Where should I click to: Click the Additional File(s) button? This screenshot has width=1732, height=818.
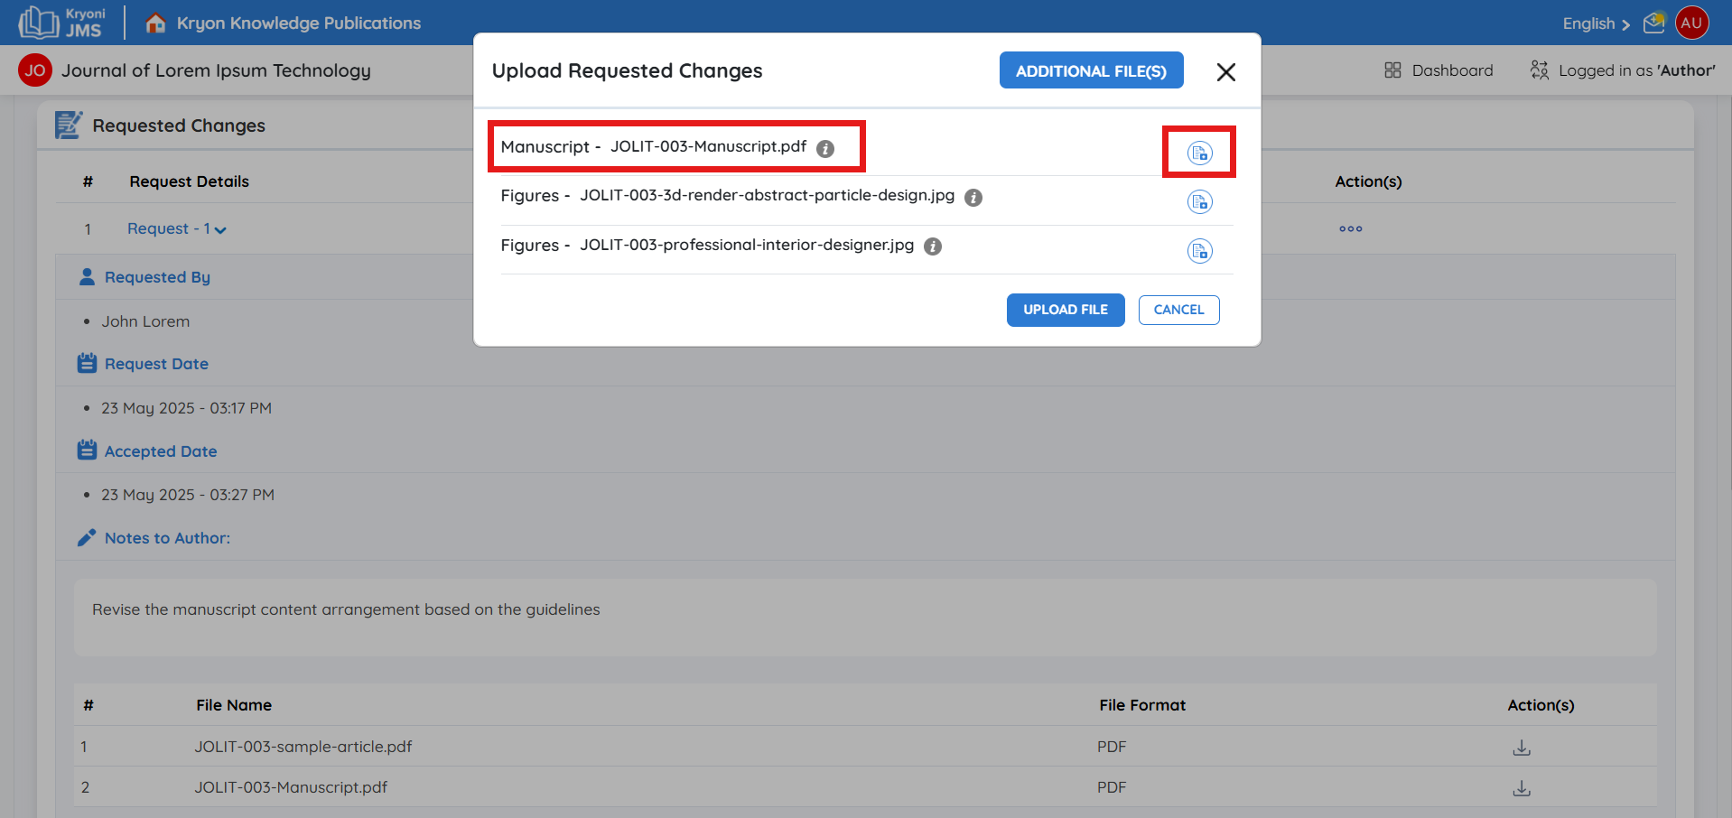[1091, 70]
